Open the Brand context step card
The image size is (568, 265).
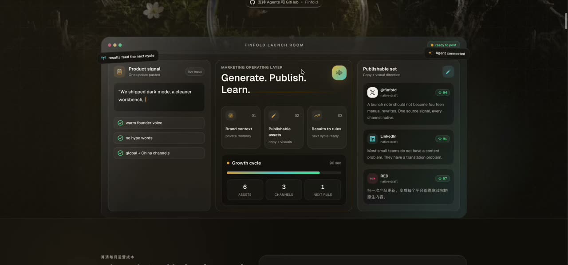click(241, 127)
